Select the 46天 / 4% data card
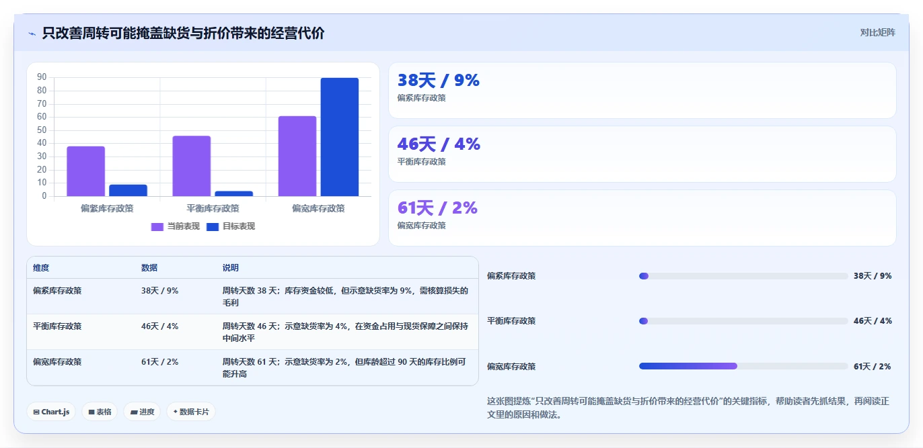Image resolution: width=923 pixels, height=448 pixels. coord(642,154)
